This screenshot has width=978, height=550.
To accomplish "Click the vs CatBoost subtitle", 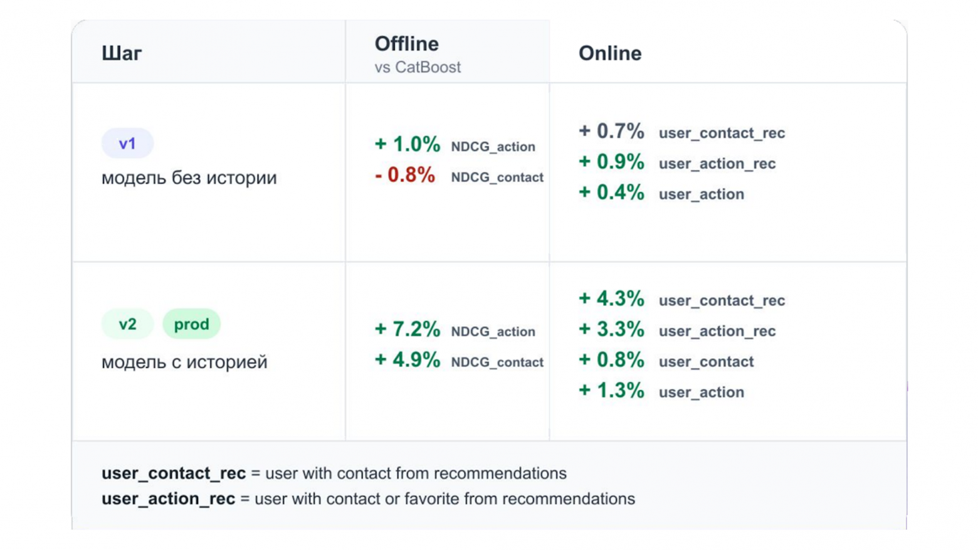I will [x=418, y=67].
